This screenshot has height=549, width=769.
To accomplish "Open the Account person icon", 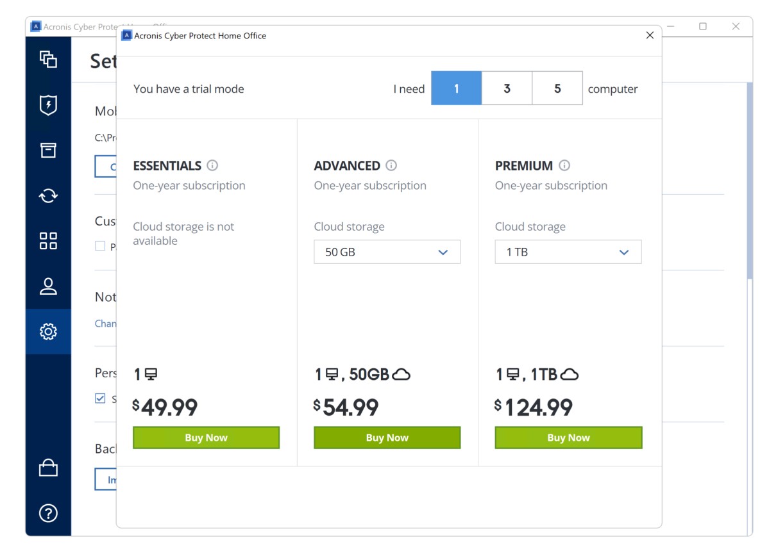I will tap(48, 286).
